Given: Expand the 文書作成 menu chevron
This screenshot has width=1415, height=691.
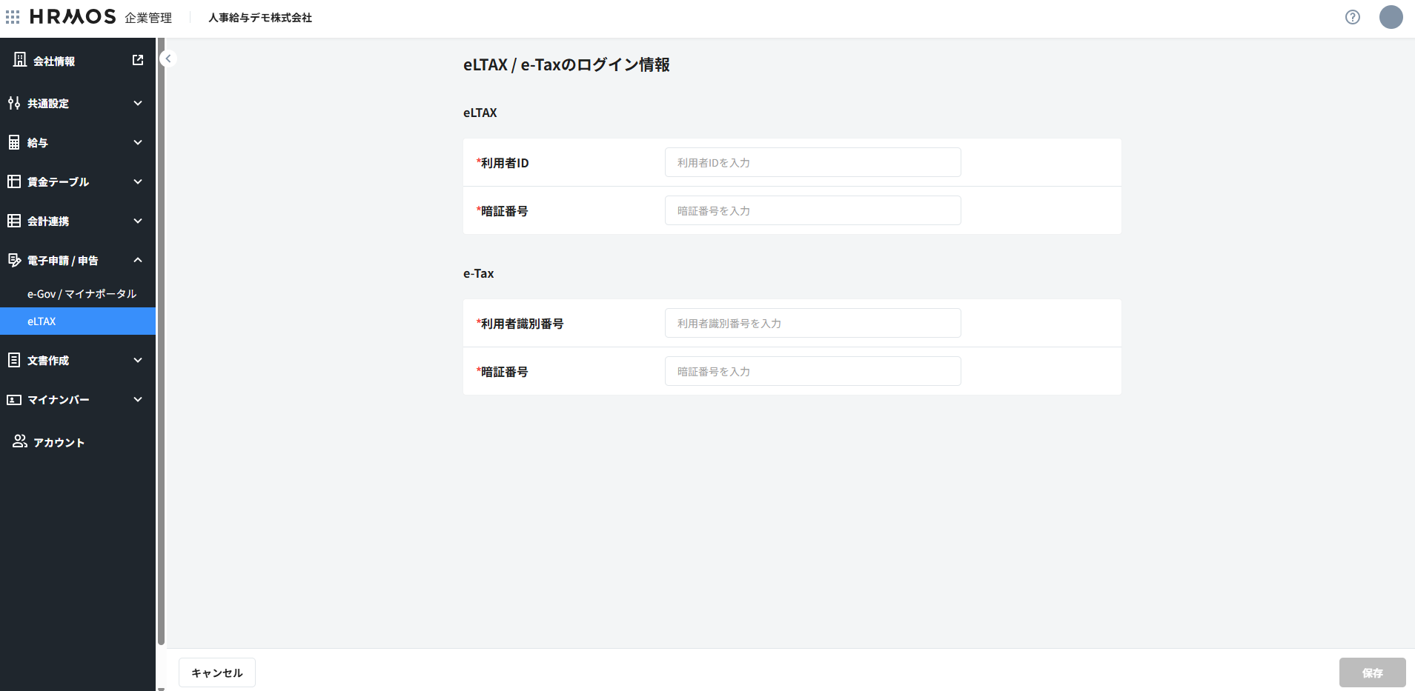Looking at the screenshot, I should click(138, 360).
